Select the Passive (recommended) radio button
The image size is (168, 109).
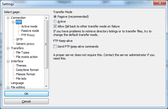point(55,17)
